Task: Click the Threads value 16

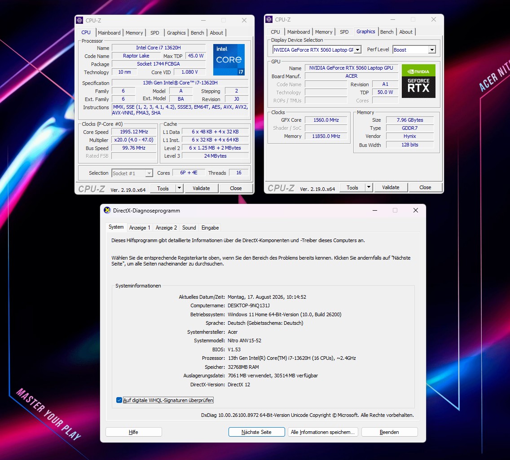Action: click(239, 172)
